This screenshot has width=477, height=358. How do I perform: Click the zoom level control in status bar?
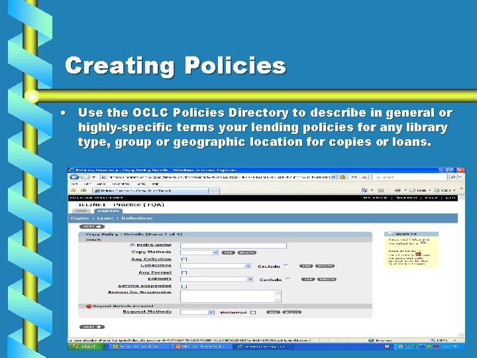tap(443, 340)
